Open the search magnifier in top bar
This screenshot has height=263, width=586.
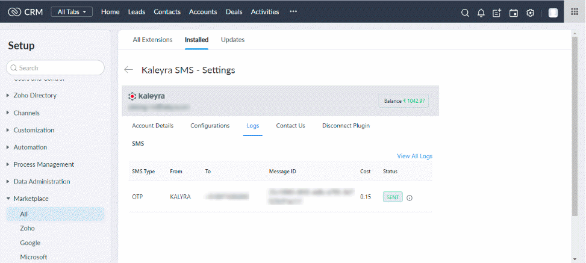click(x=465, y=13)
